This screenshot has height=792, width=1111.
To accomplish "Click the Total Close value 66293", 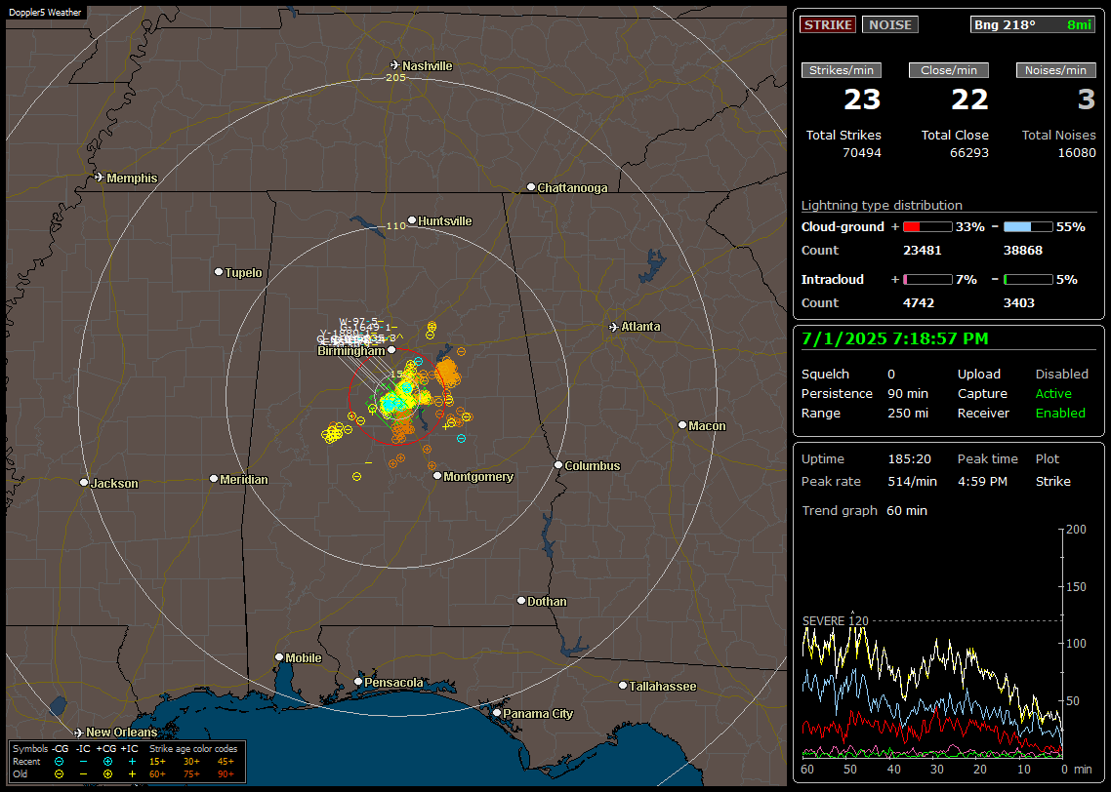I will coord(968,153).
